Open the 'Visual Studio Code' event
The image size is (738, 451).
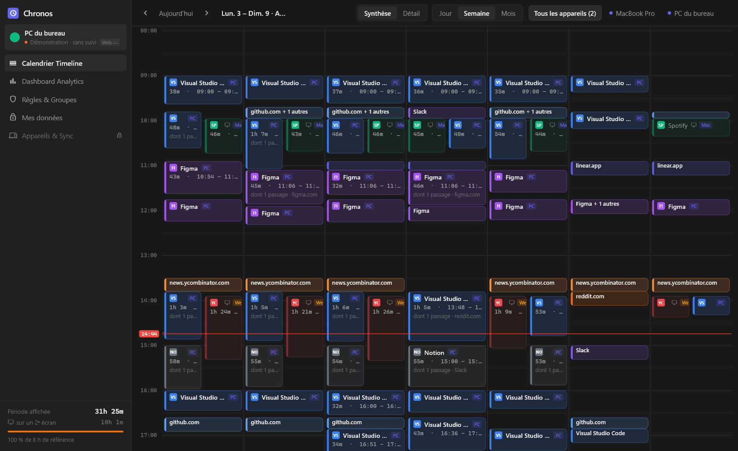[609, 436]
